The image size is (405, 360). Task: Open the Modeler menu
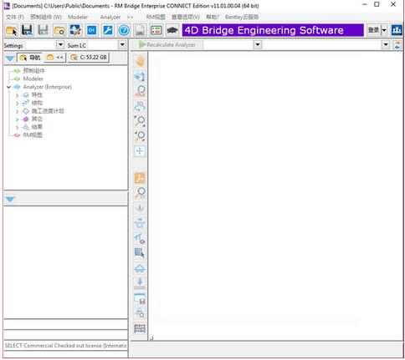(78, 17)
